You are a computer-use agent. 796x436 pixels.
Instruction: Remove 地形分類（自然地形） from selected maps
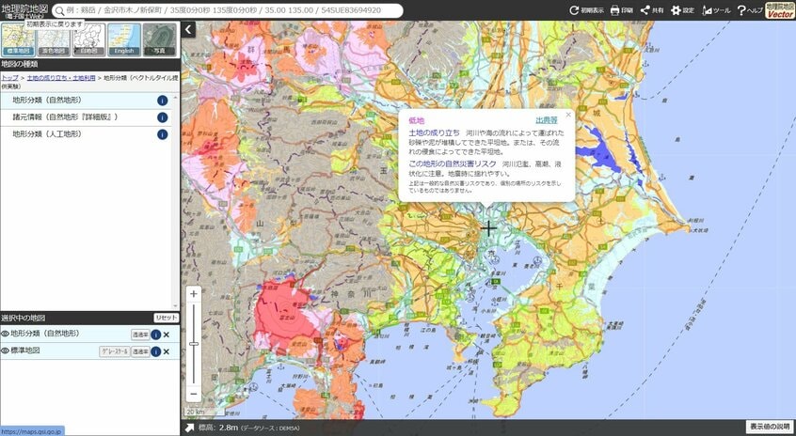tap(166, 335)
